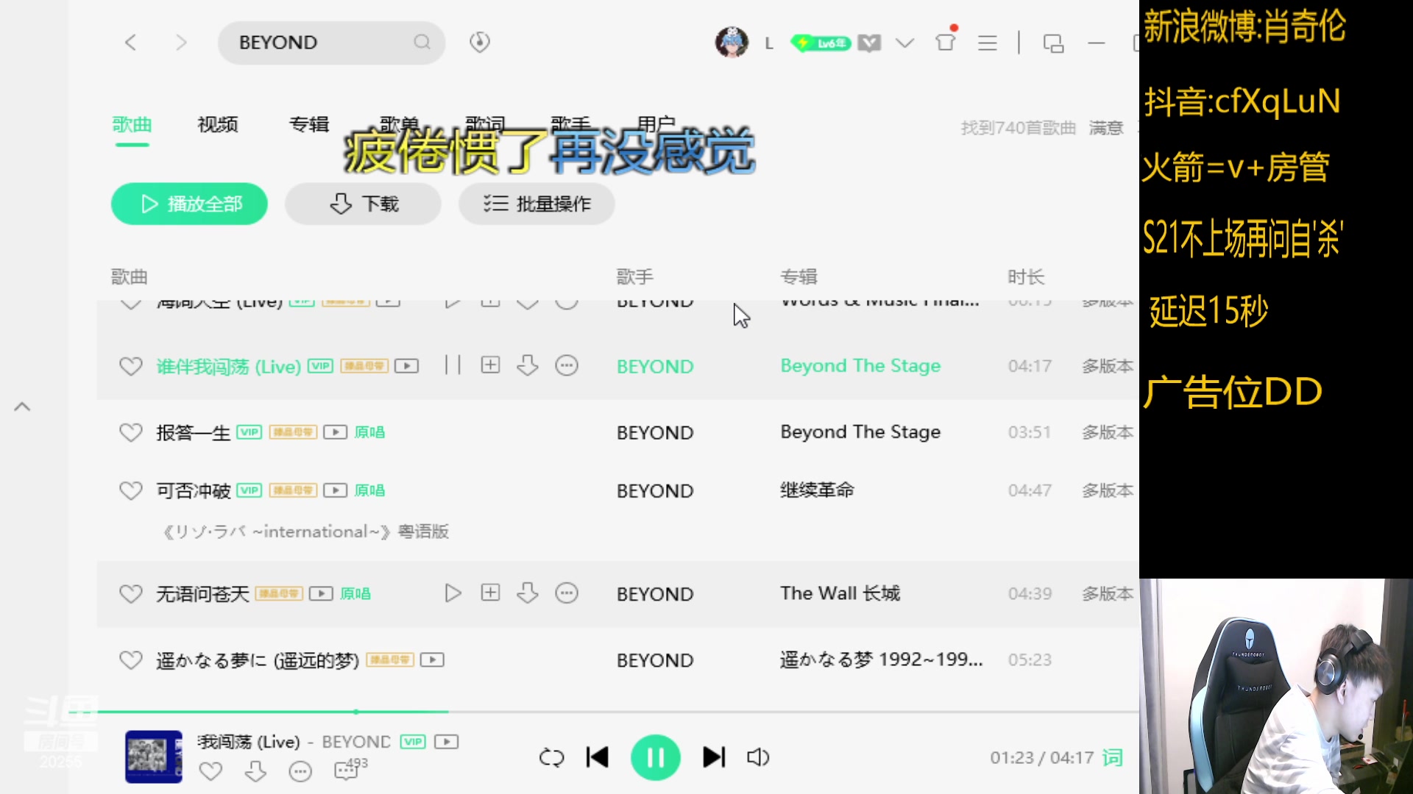Click song title 可否冲破

tap(194, 490)
